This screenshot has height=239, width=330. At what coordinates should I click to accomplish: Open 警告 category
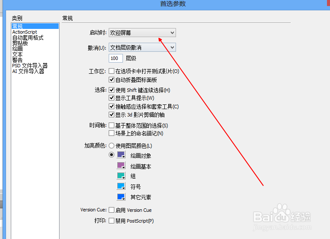(17, 60)
